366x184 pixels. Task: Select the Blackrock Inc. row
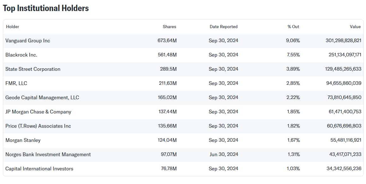(x=21, y=55)
